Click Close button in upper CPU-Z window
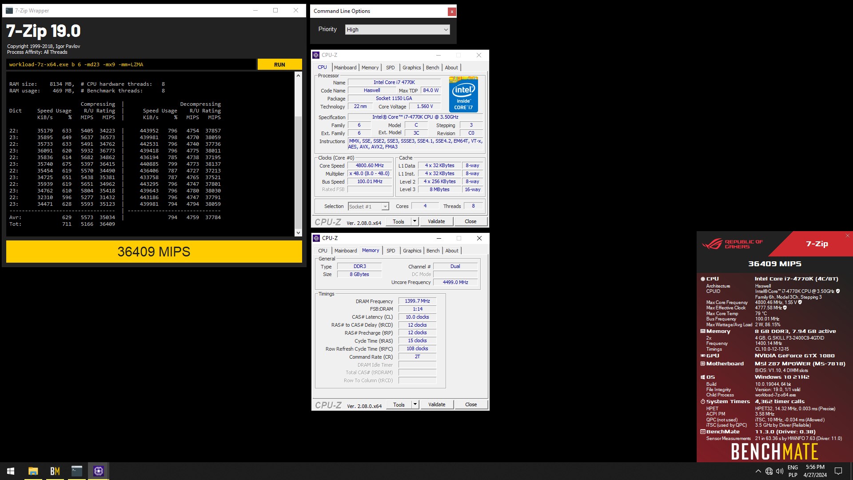The height and width of the screenshot is (480, 853). (x=470, y=221)
